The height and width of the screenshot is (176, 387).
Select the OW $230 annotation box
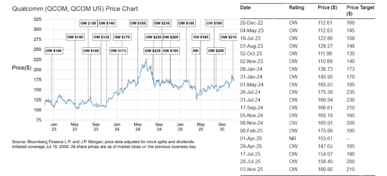tap(153, 37)
